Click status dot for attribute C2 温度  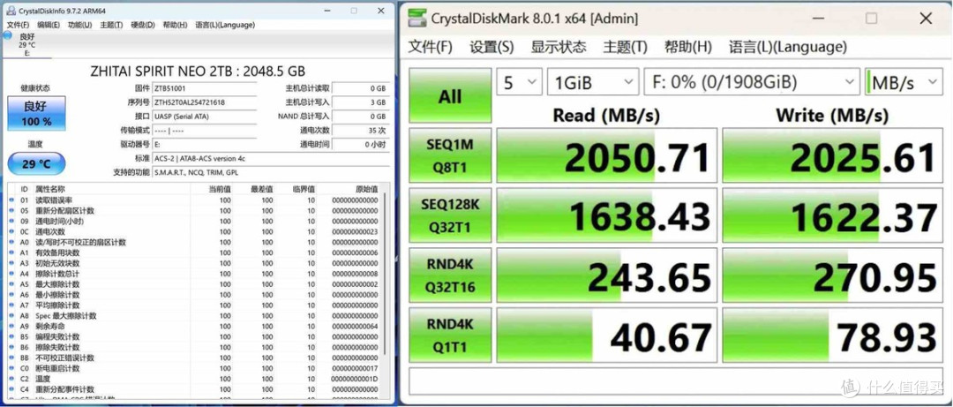coord(11,379)
